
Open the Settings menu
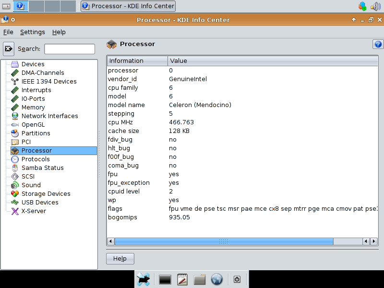(x=33, y=32)
